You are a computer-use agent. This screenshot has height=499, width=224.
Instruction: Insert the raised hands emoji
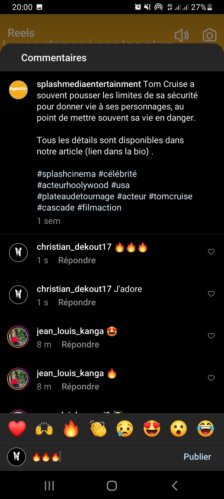44,428
